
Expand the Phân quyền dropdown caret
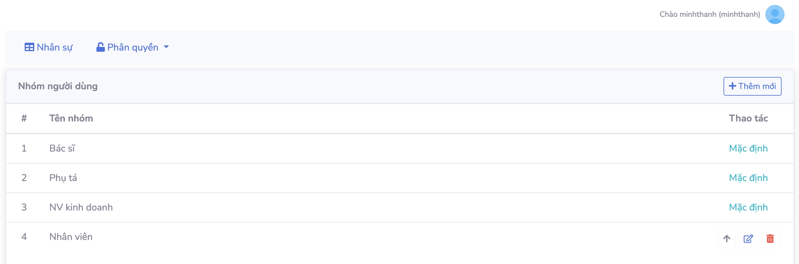[x=166, y=47]
